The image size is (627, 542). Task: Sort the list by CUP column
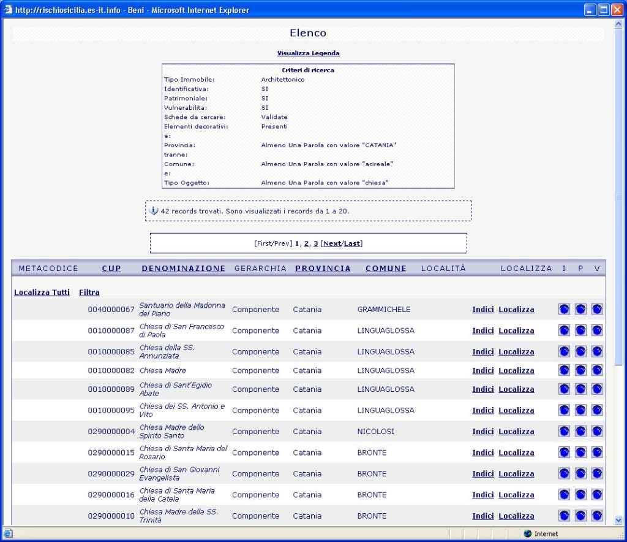tap(111, 269)
